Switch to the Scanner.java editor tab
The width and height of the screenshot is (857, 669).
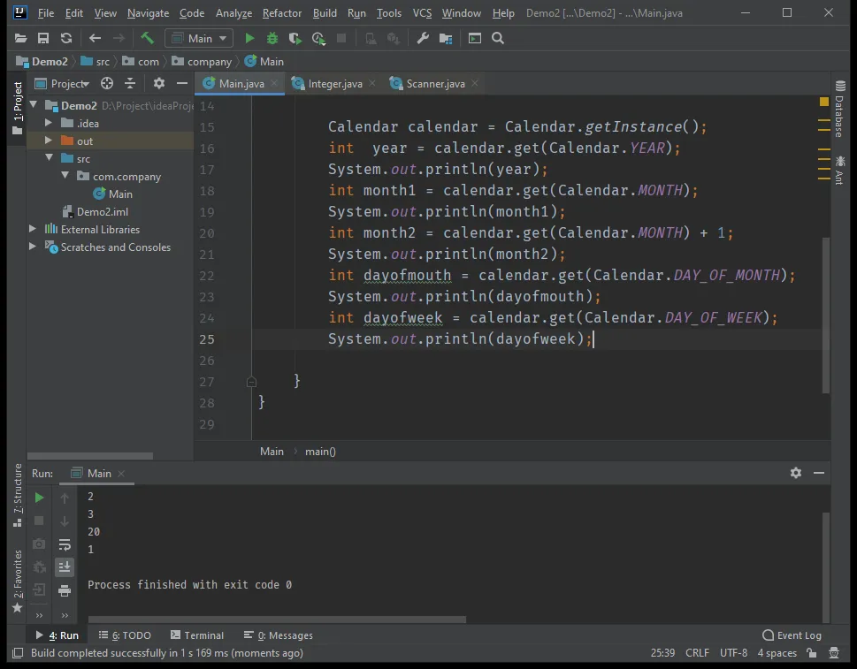434,83
